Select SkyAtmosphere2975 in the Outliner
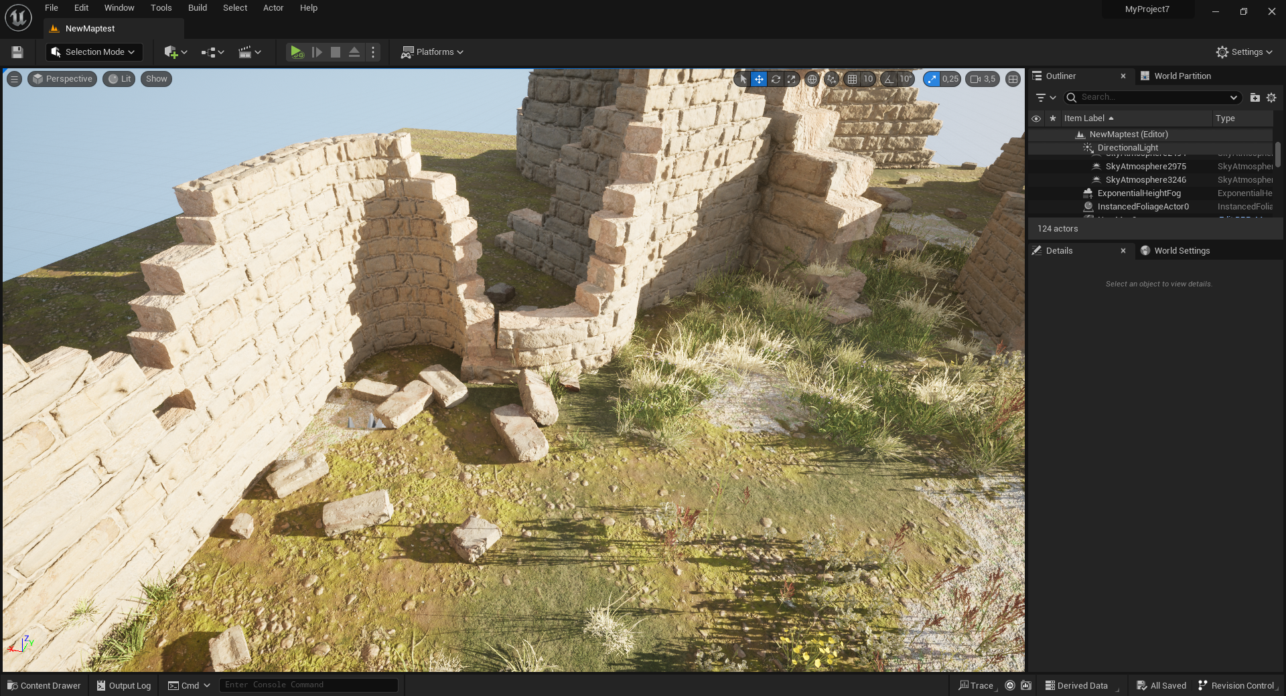The height and width of the screenshot is (696, 1286). [1150, 167]
